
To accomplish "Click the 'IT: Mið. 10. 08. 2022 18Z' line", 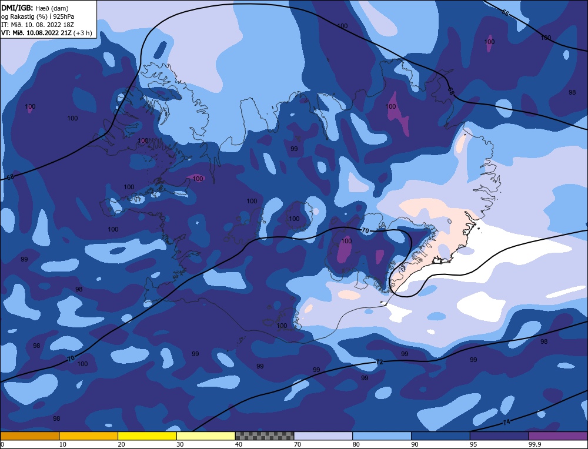I will [x=38, y=25].
